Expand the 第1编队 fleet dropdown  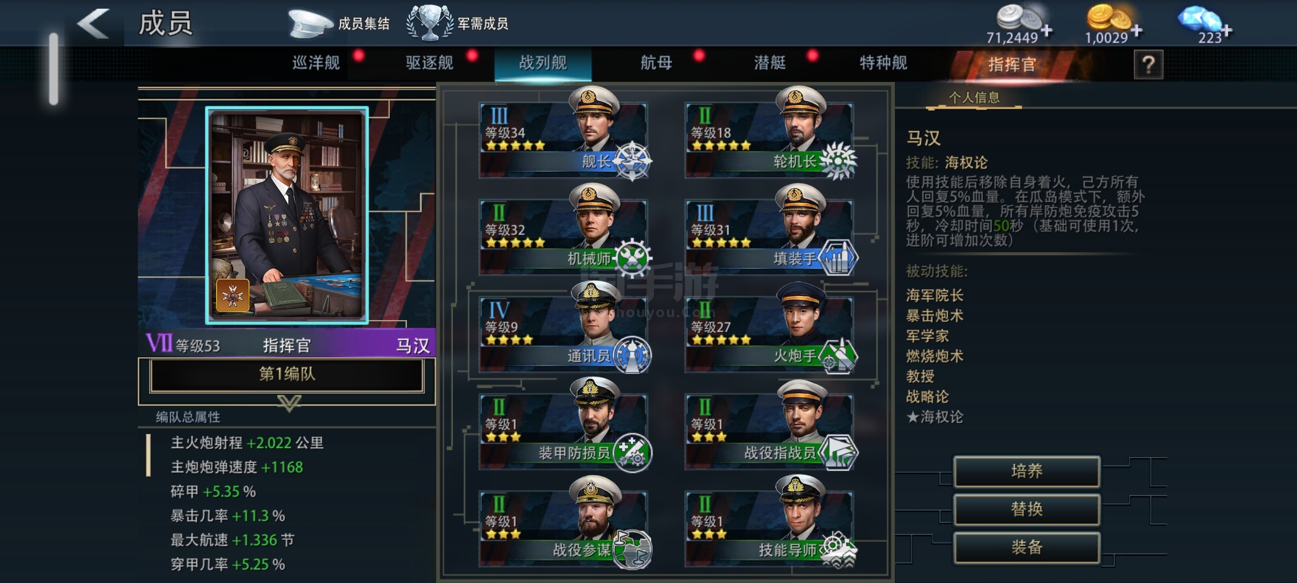point(287,375)
